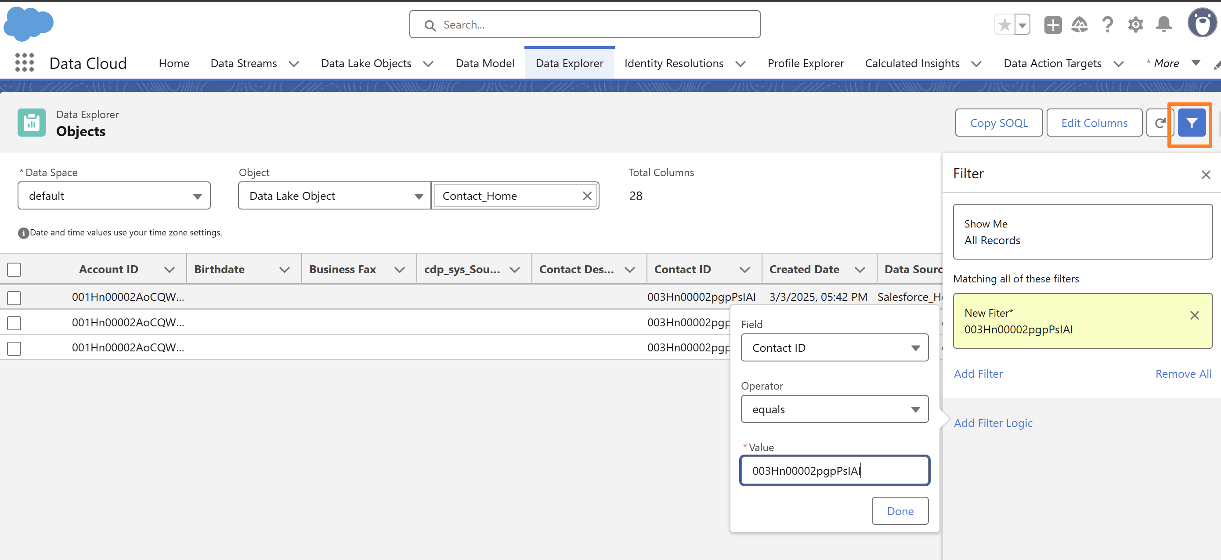
Task: Open the global actions plus icon
Action: (1053, 25)
